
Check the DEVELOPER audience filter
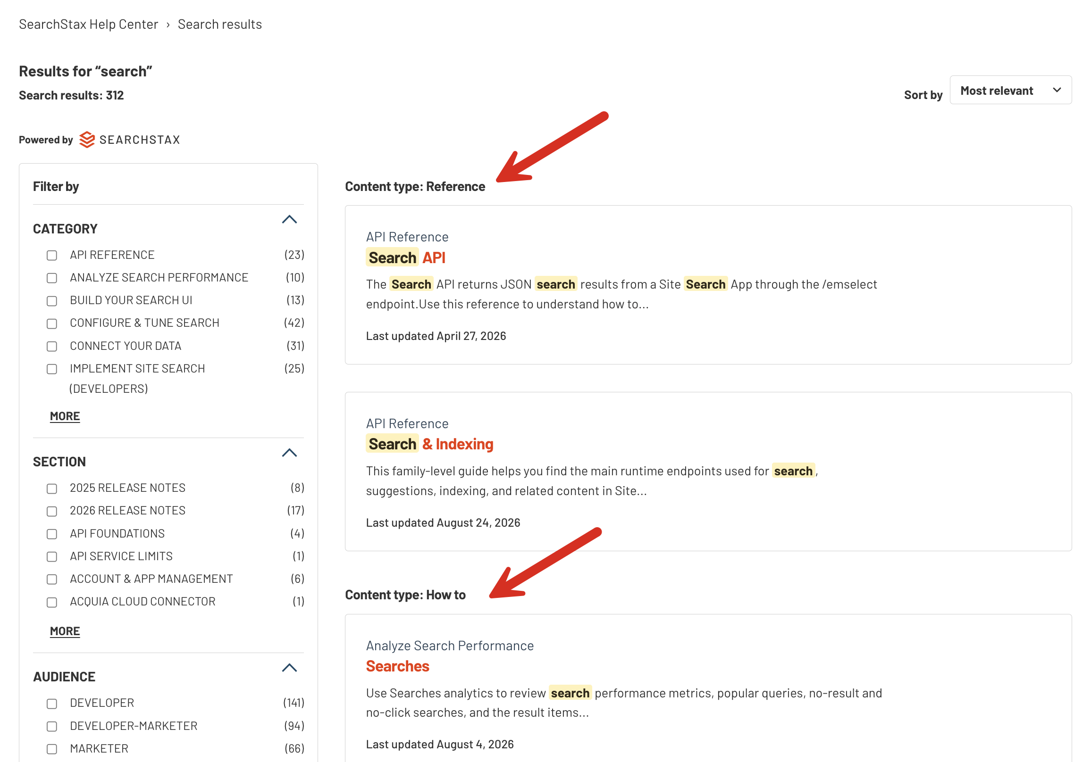click(52, 703)
